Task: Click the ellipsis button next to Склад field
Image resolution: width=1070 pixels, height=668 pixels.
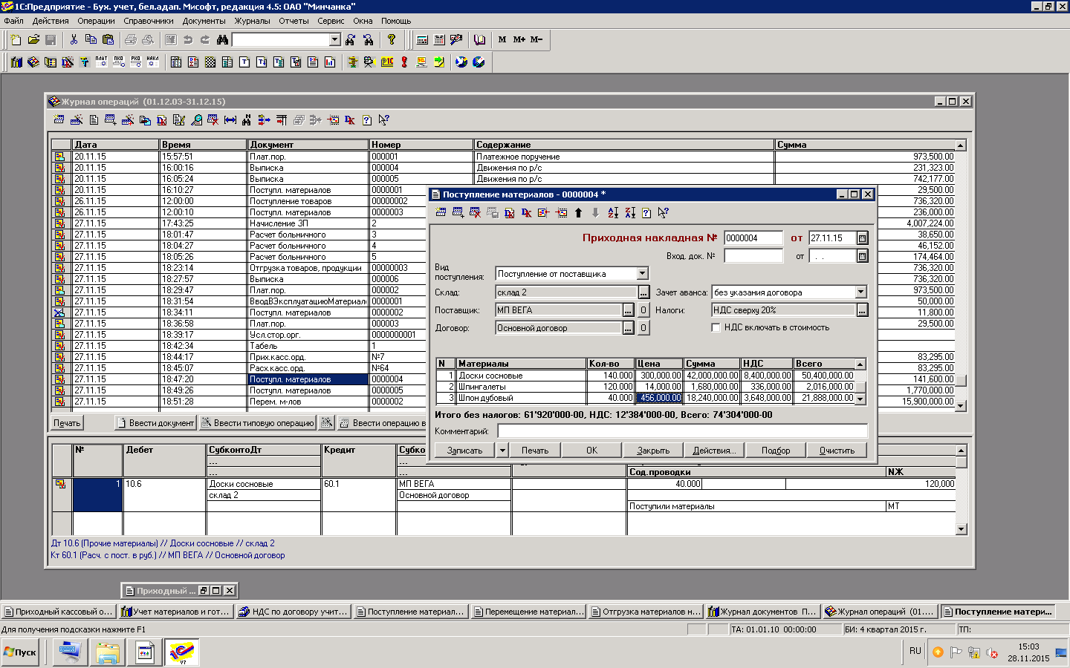Action: click(643, 292)
